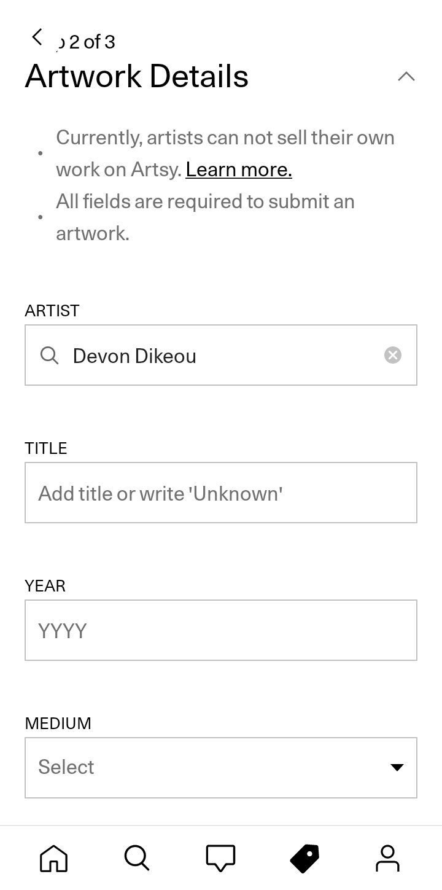Image resolution: width=442 pixels, height=890 pixels.
Task: Open the Profile tab
Action: tap(387, 858)
